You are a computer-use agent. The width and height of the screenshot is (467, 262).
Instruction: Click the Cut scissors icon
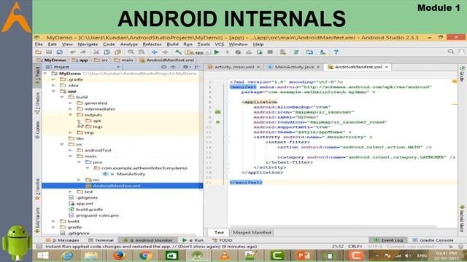(x=96, y=52)
